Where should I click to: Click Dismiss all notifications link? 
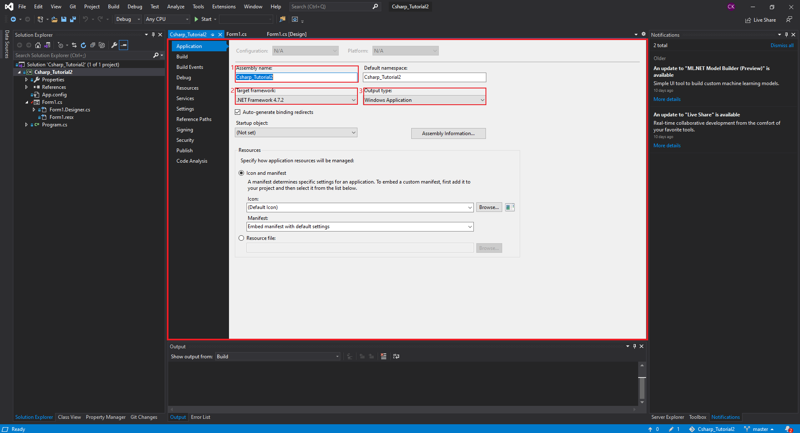click(782, 45)
